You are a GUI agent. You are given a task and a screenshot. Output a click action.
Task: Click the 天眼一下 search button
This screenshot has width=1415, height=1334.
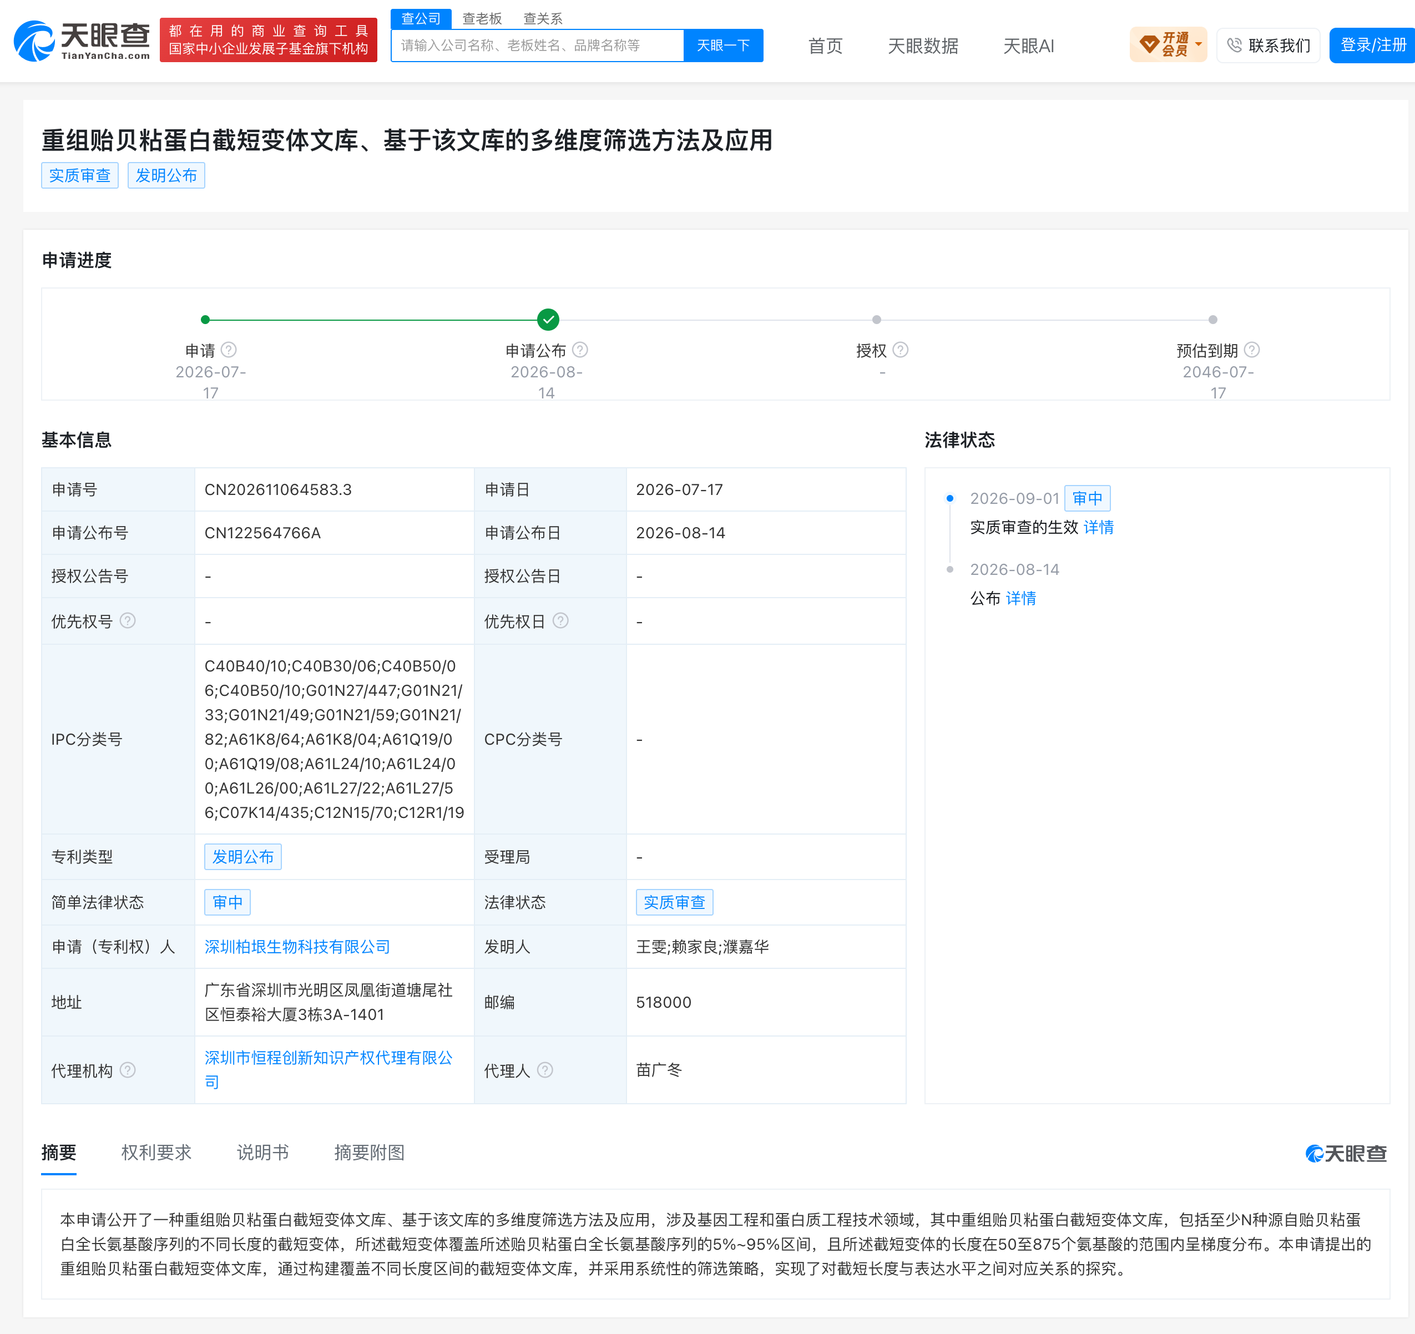723,46
